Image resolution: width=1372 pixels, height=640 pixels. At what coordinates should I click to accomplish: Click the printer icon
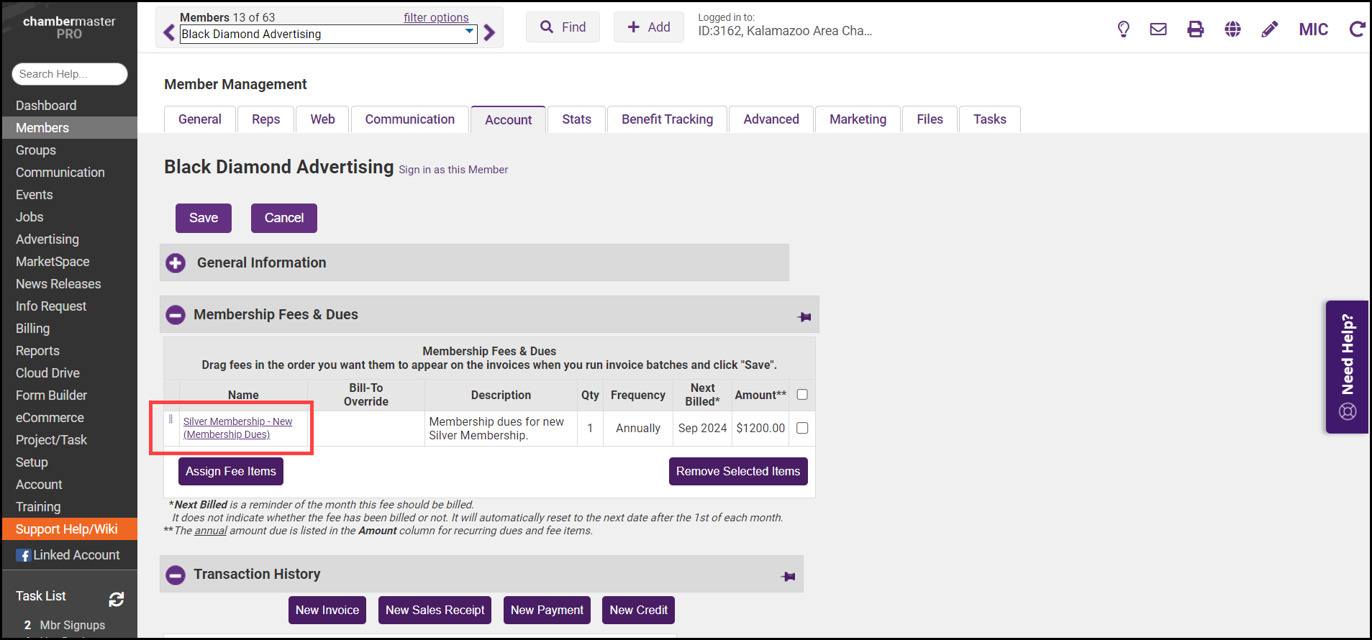[1196, 29]
